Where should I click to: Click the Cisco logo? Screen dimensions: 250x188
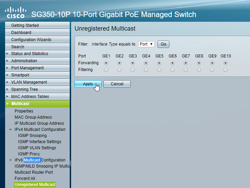[x=15, y=12]
